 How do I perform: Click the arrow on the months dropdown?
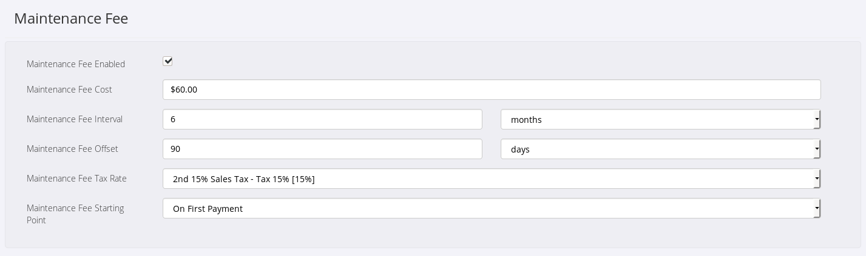[x=817, y=119]
